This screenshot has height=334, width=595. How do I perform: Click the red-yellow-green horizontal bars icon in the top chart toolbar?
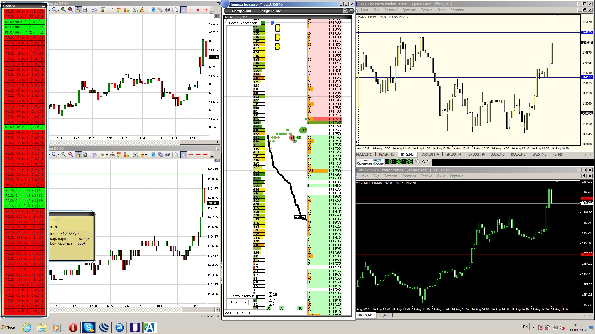[x=119, y=10]
